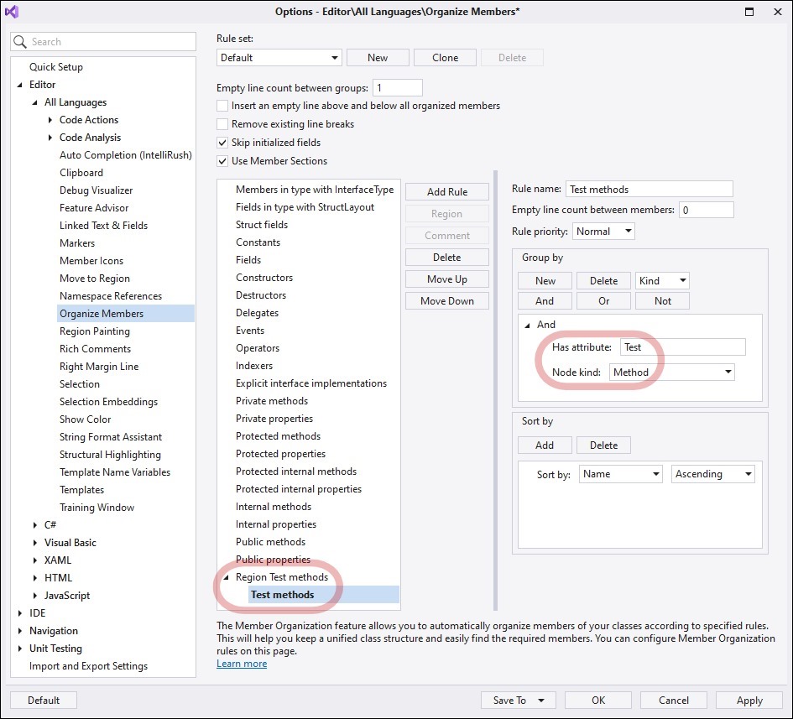Click Move Up for the rule
Viewport: 793px width, 719px height.
pyautogui.click(x=447, y=279)
